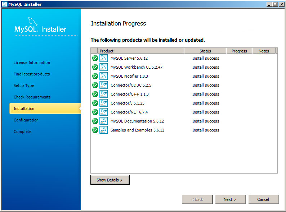Select MySQL Workbench CE 5.2.47 row text

click(137, 67)
